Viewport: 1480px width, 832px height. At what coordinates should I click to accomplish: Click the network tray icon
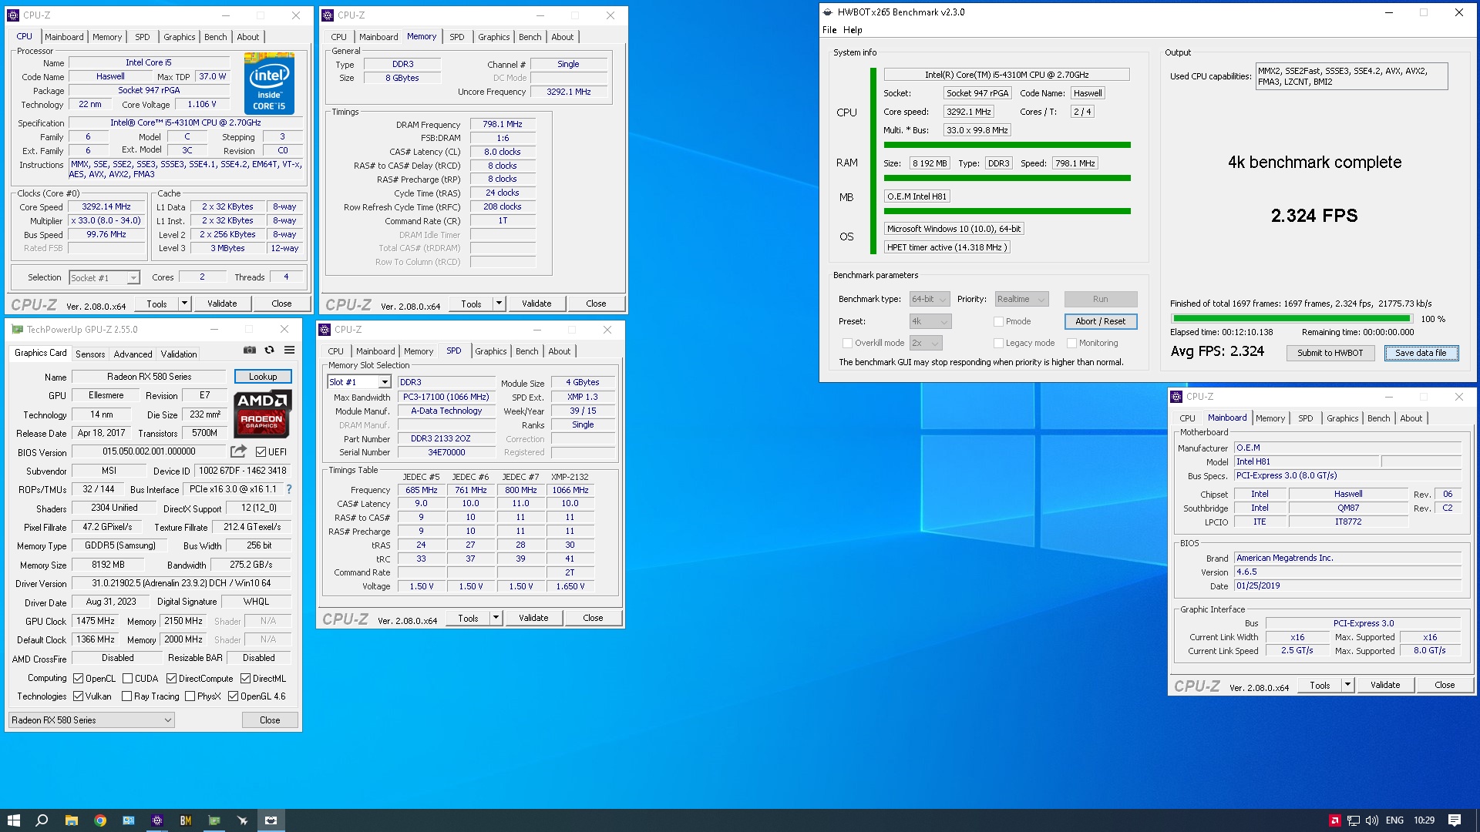(1353, 820)
